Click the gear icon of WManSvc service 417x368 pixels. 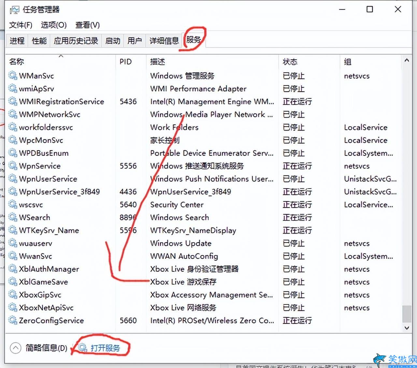pos(13,76)
